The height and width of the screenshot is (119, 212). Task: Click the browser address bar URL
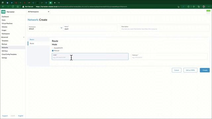pyautogui.click(x=81, y=7)
